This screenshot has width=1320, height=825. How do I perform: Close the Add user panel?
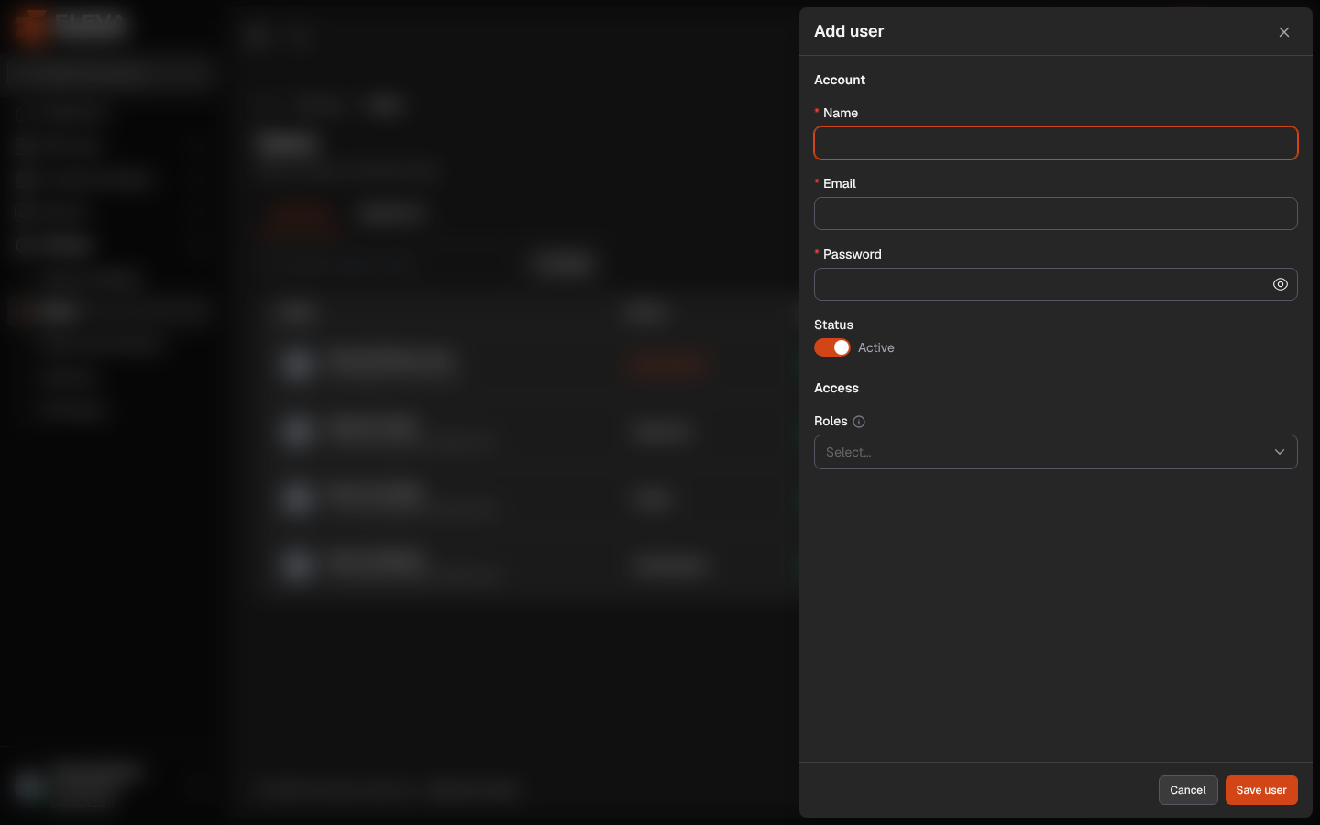click(1284, 32)
